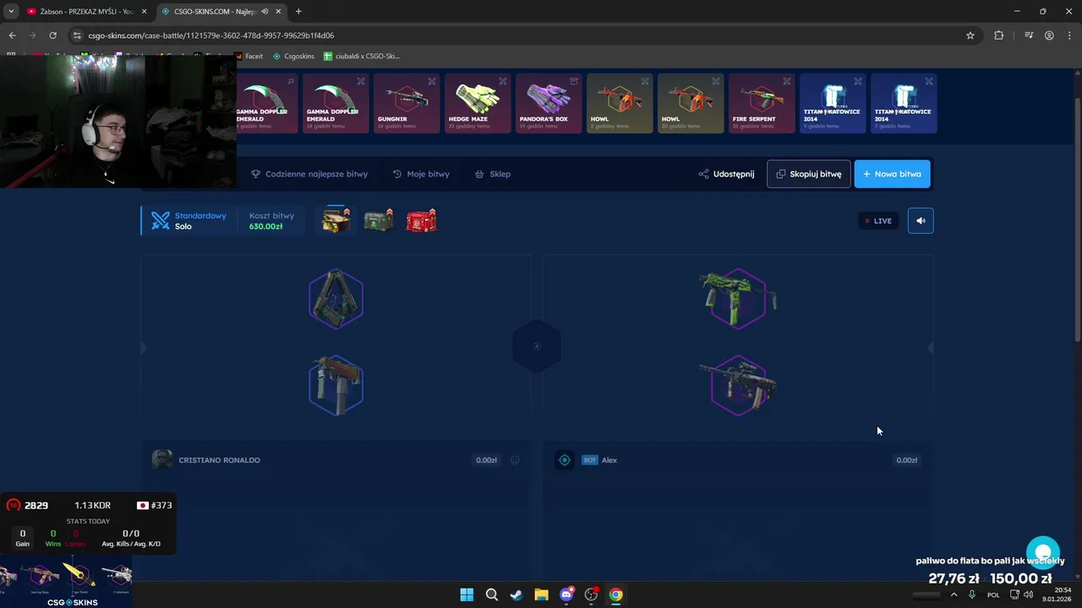
Task: Click the LIVE indicator badge
Action: [878, 220]
